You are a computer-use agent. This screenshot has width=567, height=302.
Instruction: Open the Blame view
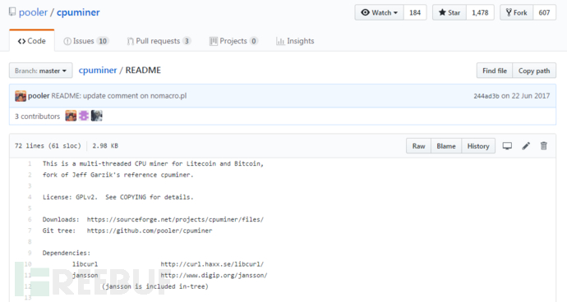click(446, 146)
